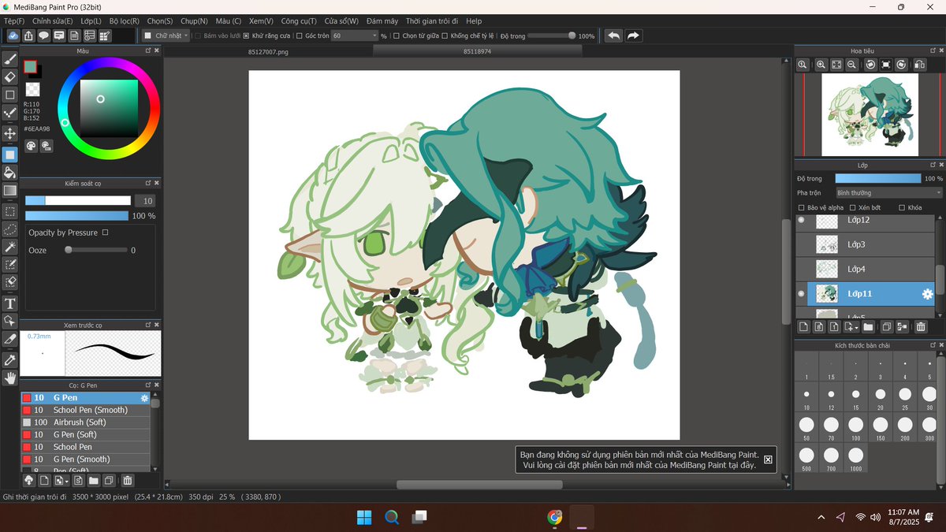This screenshot has width=946, height=532.
Task: Select the Airbrush (Soft) brush
Action: [85, 422]
